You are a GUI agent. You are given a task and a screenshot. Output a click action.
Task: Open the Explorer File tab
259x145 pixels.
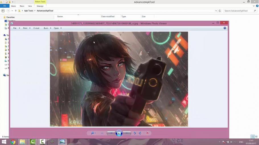click(5, 6)
